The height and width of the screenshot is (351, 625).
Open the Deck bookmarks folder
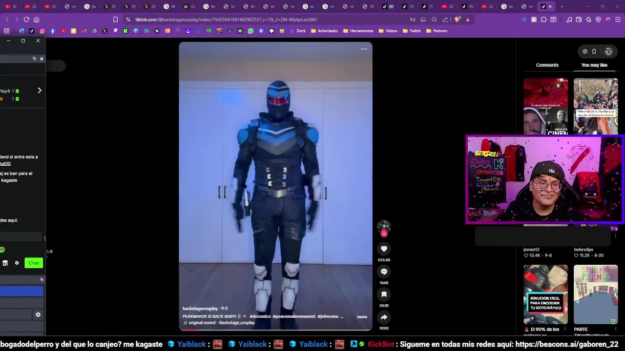(x=298, y=31)
